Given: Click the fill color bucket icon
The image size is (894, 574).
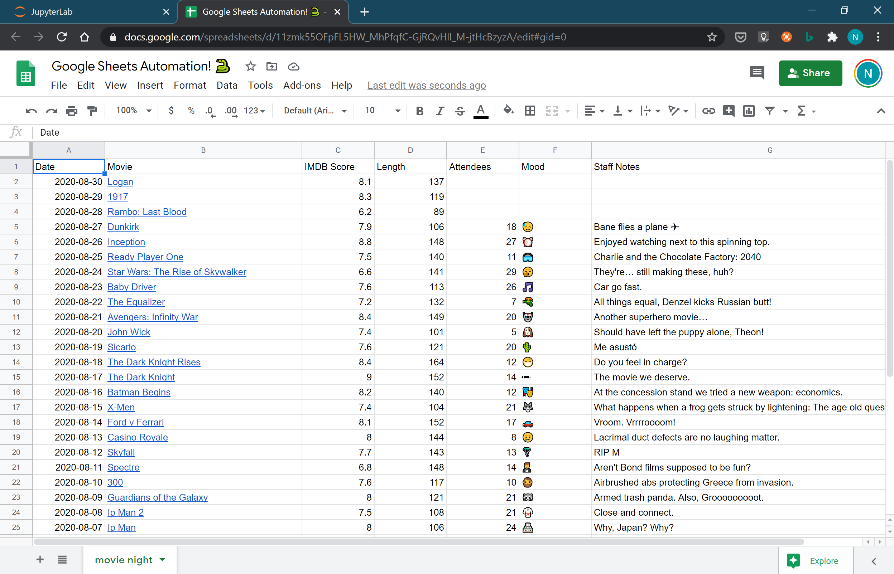Looking at the screenshot, I should pos(508,110).
